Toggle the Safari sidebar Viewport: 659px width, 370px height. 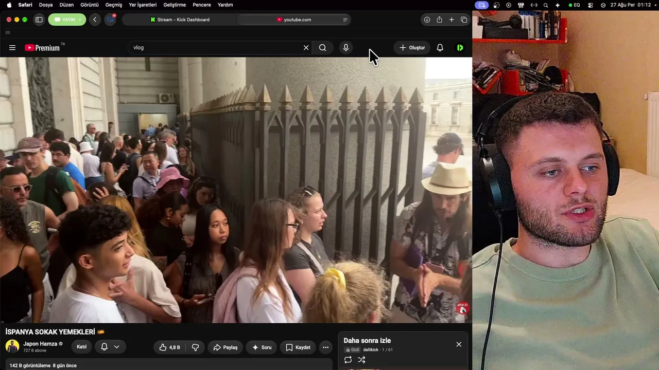tap(39, 20)
